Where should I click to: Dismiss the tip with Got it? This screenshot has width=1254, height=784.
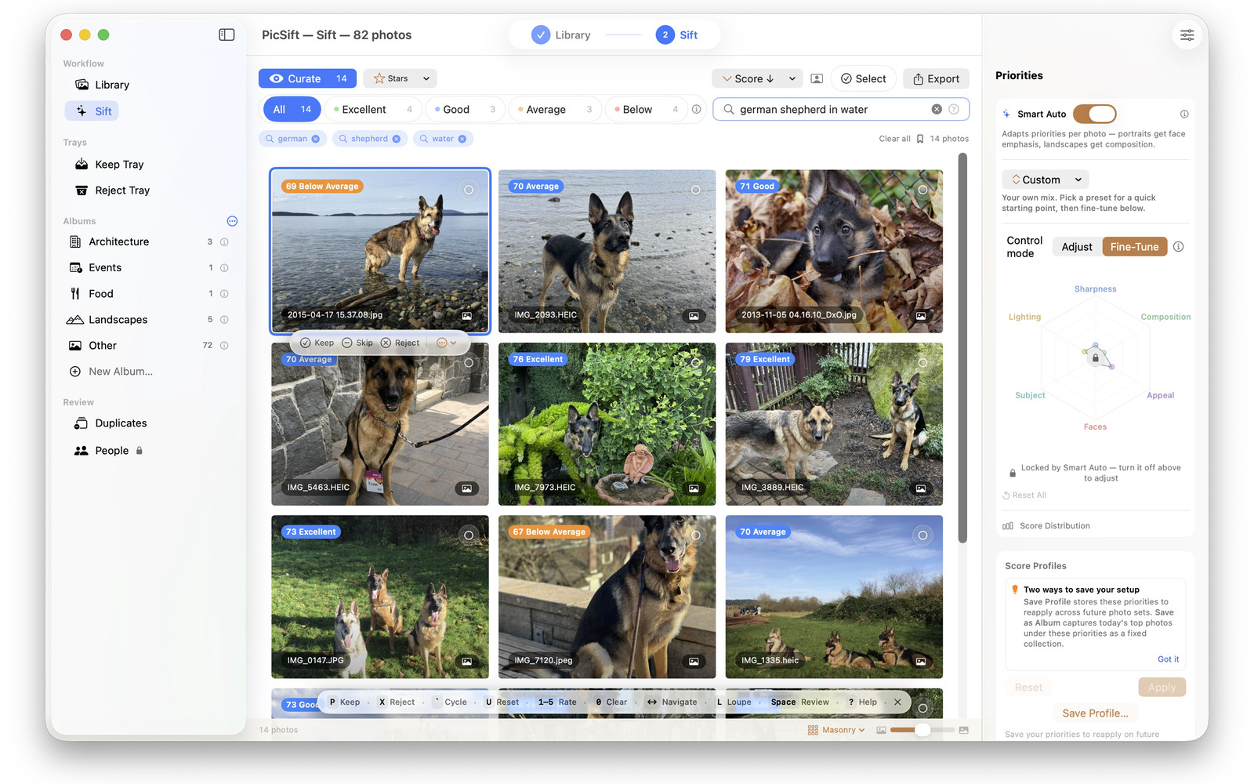click(x=1168, y=659)
